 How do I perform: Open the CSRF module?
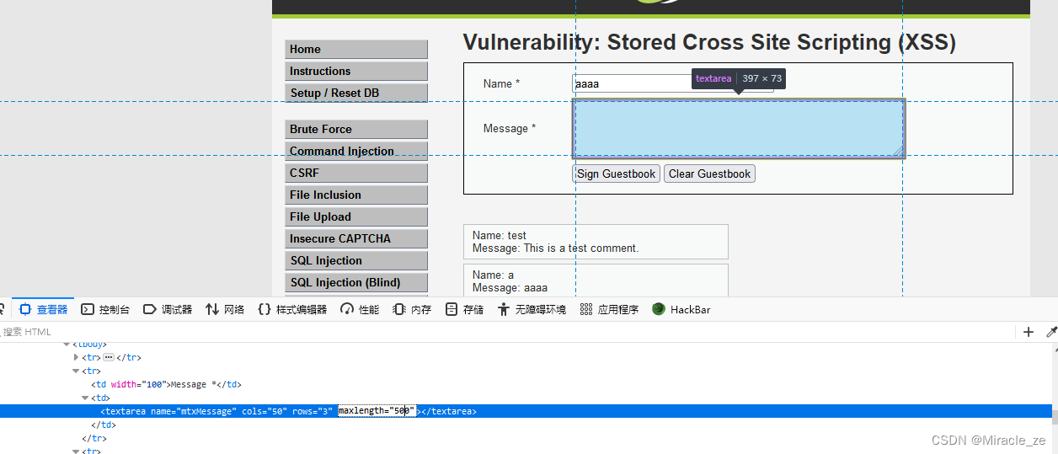point(356,173)
